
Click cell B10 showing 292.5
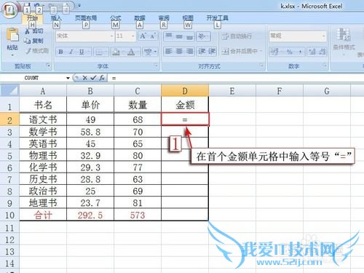[90, 215]
